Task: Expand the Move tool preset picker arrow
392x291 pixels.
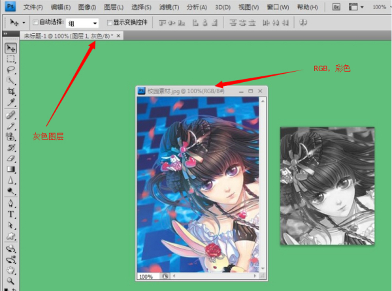Action: click(24, 22)
